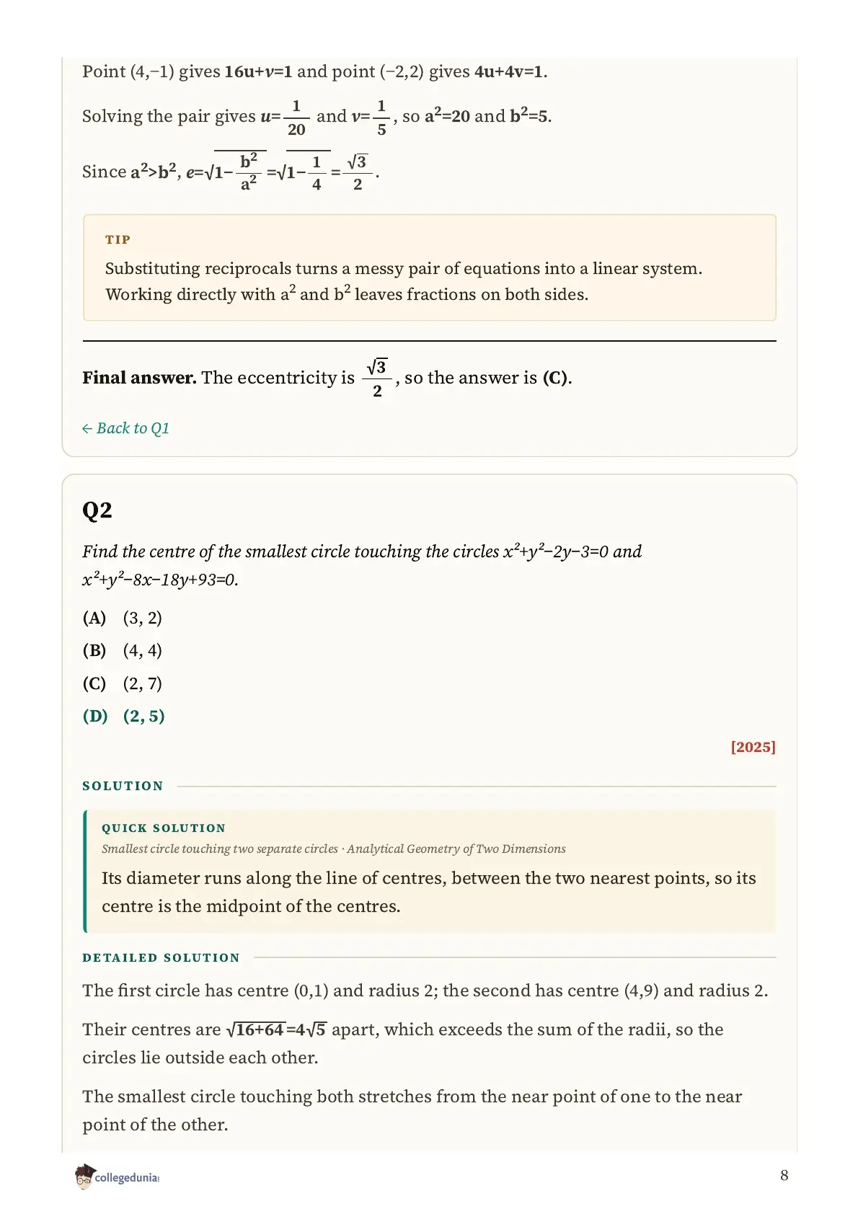Click the SOLUTION section header

123,786
